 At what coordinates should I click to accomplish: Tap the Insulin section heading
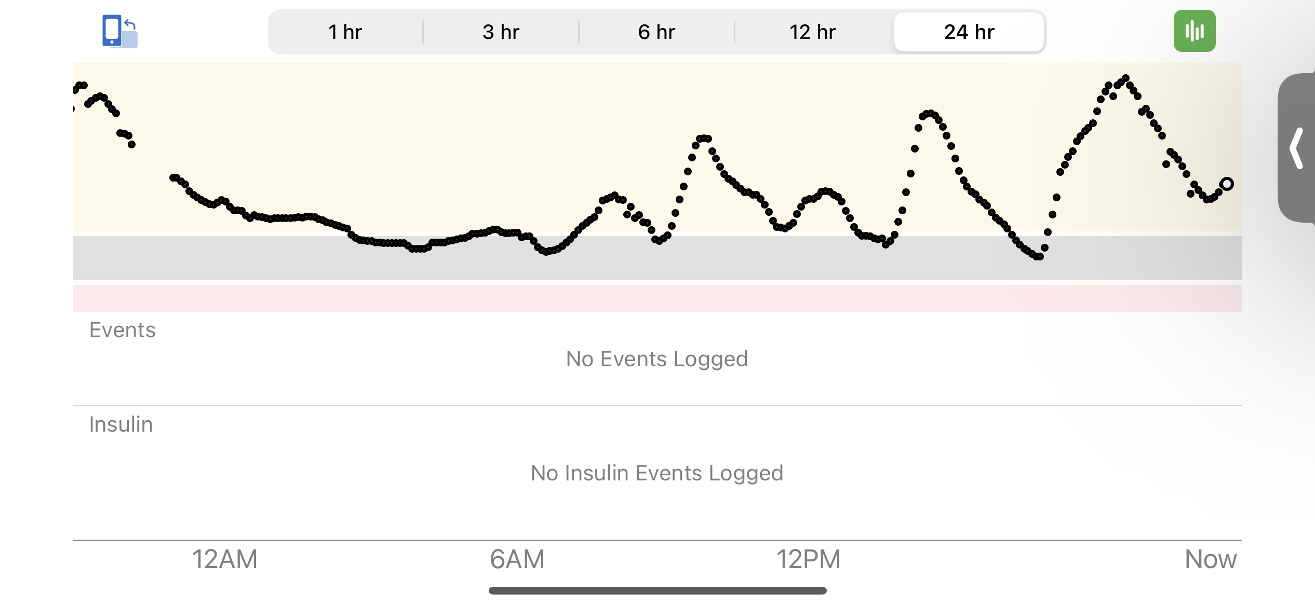point(121,424)
